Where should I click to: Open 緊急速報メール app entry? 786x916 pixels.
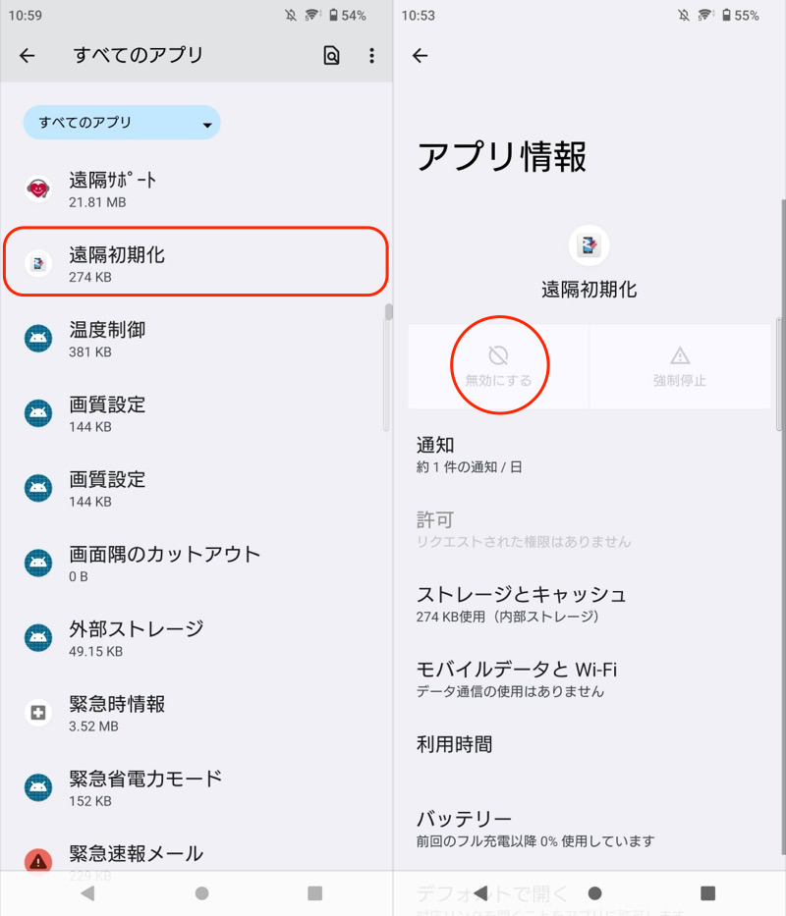pyautogui.click(x=196, y=858)
